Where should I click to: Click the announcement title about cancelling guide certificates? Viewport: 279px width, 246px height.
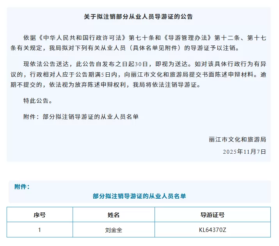pos(139,17)
